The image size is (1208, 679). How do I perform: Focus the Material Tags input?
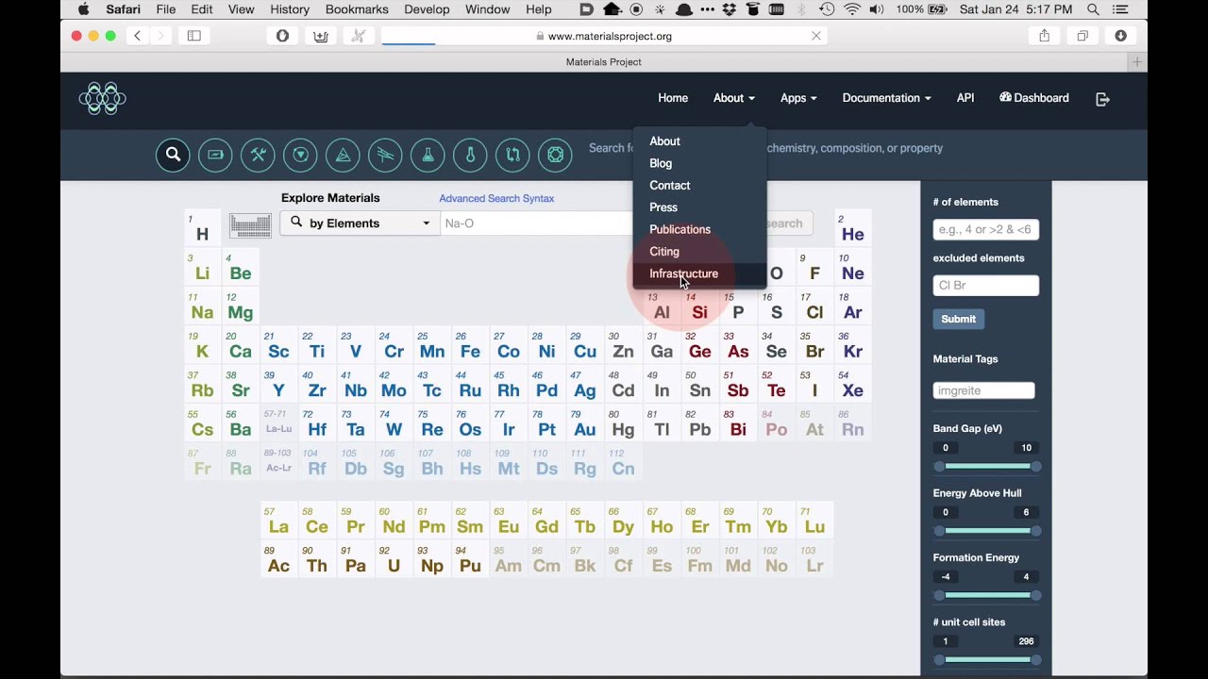tap(984, 390)
